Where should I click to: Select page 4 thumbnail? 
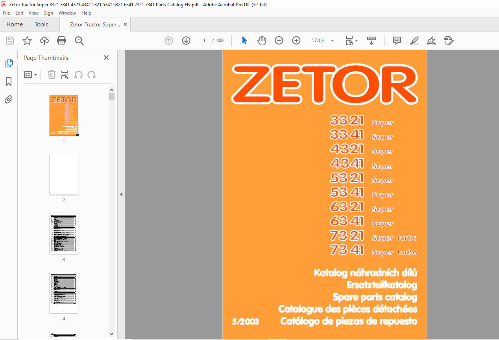(x=64, y=293)
